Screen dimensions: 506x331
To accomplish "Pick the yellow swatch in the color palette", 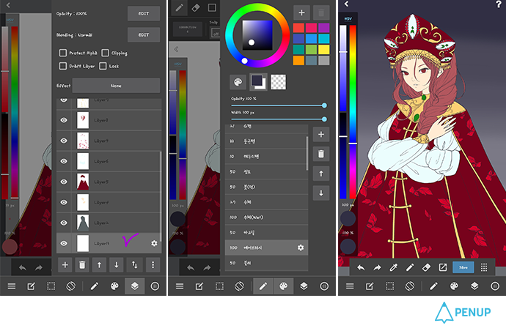I will tap(323, 49).
